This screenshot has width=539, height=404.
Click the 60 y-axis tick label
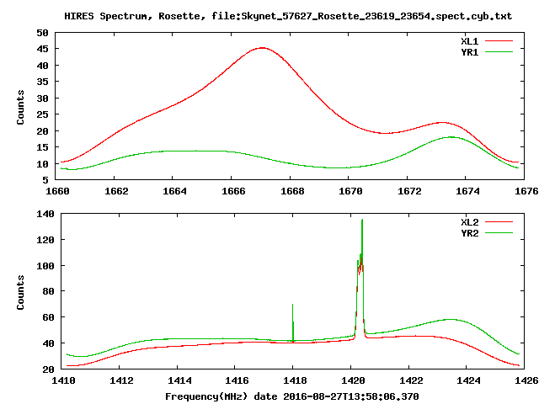(48, 317)
